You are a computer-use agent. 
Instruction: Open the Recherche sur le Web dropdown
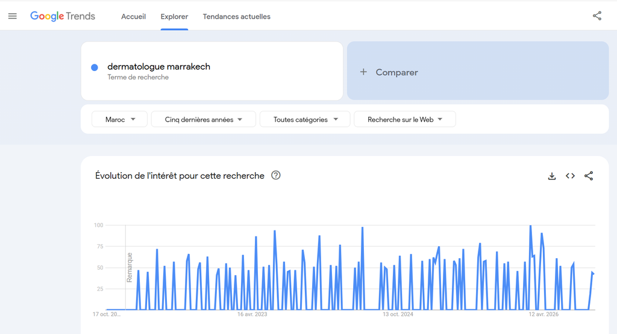pos(405,119)
